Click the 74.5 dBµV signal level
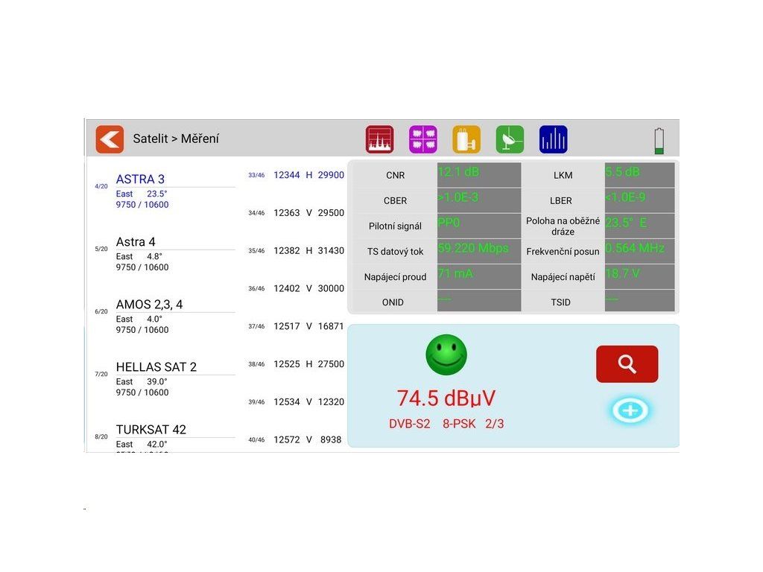 tap(446, 398)
